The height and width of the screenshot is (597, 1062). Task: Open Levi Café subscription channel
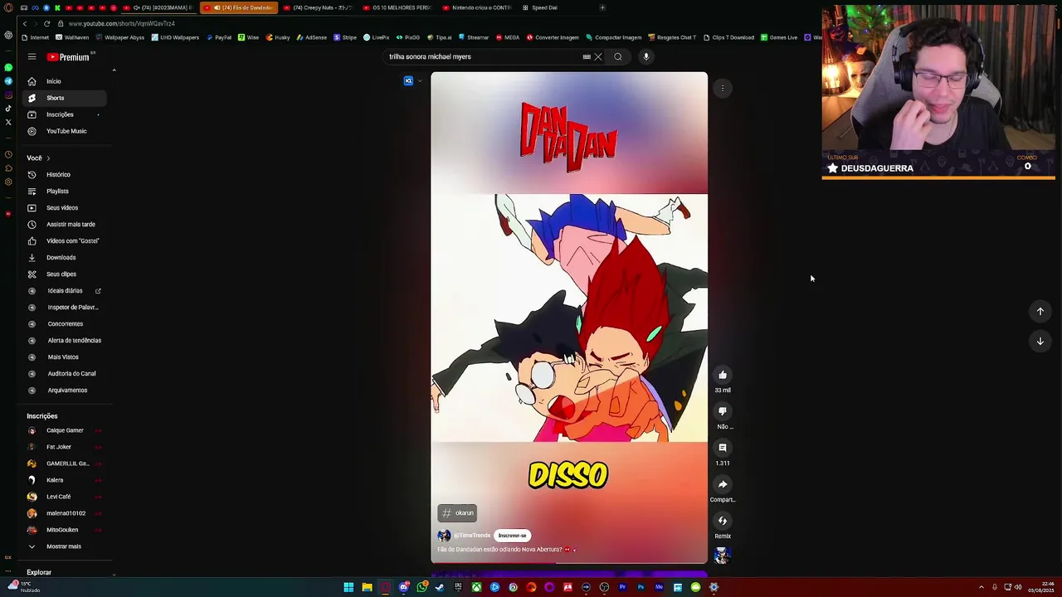point(65,497)
